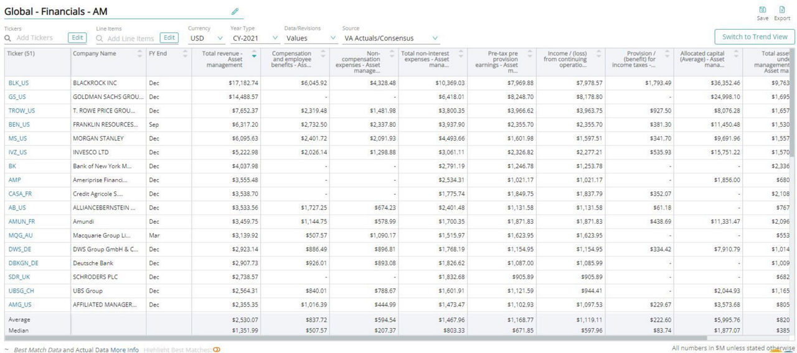The height and width of the screenshot is (353, 797).
Task: Toggle the Highlight Best Matches switch
Action: click(217, 350)
